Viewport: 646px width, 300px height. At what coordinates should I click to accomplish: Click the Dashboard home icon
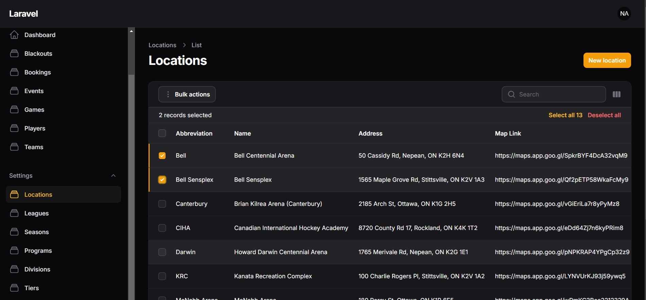pos(14,35)
